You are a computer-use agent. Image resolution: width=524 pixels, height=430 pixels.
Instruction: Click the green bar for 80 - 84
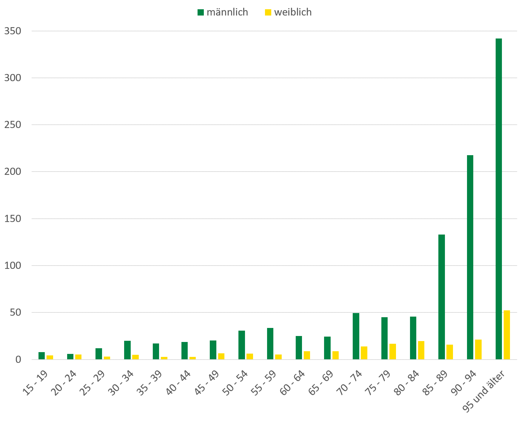tap(413, 338)
